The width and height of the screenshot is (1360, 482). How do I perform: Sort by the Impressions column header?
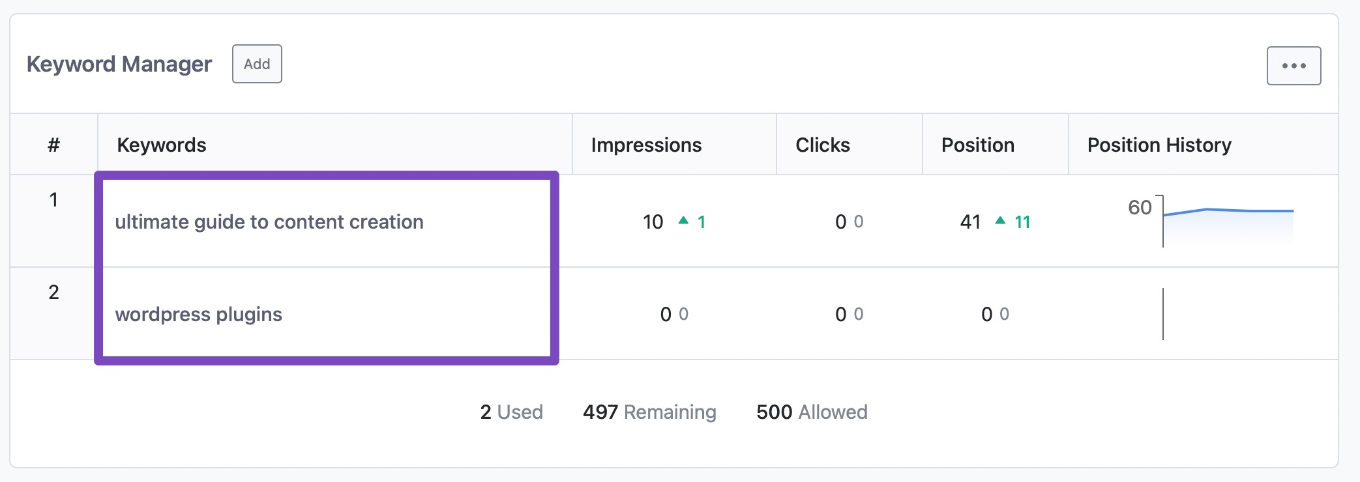click(646, 145)
